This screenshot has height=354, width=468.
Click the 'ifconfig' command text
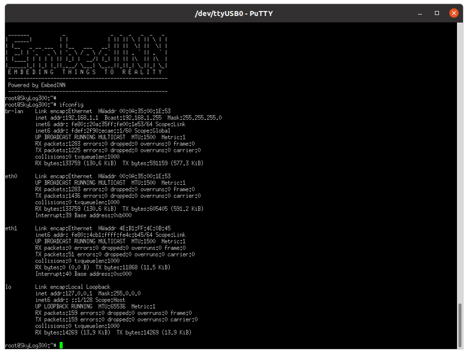71,105
